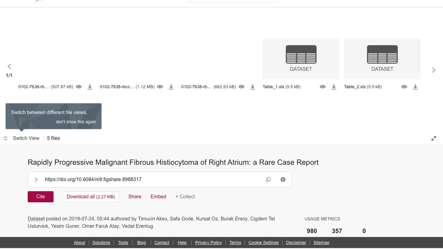Download Table_1.xls file
The height and width of the screenshot is (249, 443).
[x=334, y=87]
